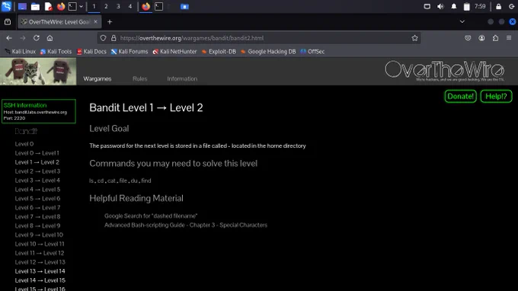Launch the text editor from the panel

[x=48, y=7]
